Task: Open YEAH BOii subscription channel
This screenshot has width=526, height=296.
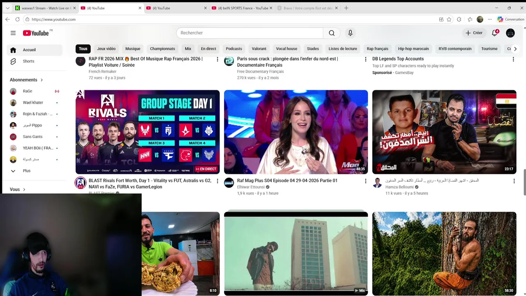Action: [35, 148]
